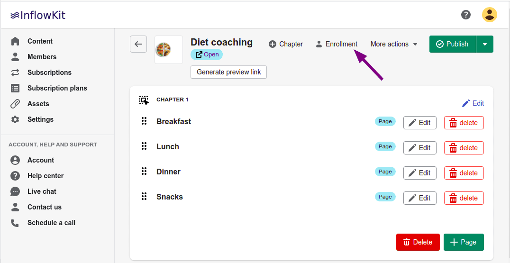The width and height of the screenshot is (510, 263).
Task: Click the drag handle next to Breakfast
Action: tap(144, 121)
